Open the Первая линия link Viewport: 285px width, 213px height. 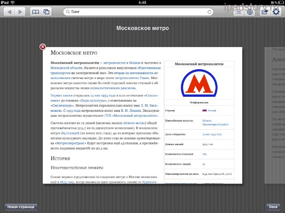click(61, 95)
